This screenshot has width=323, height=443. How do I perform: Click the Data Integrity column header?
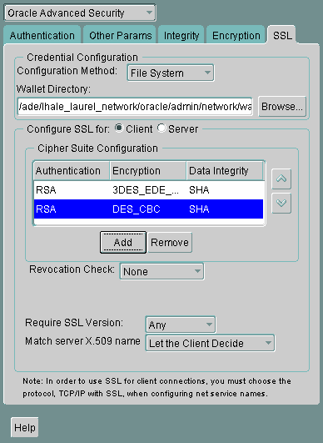coord(225,171)
